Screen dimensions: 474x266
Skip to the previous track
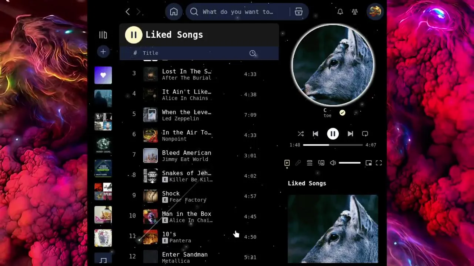(x=316, y=134)
